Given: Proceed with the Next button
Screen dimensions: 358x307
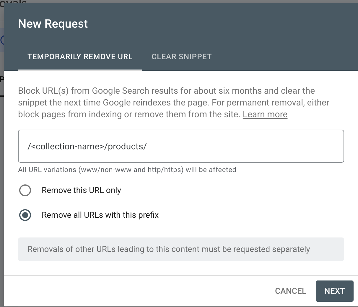Looking at the screenshot, I should tap(334, 291).
